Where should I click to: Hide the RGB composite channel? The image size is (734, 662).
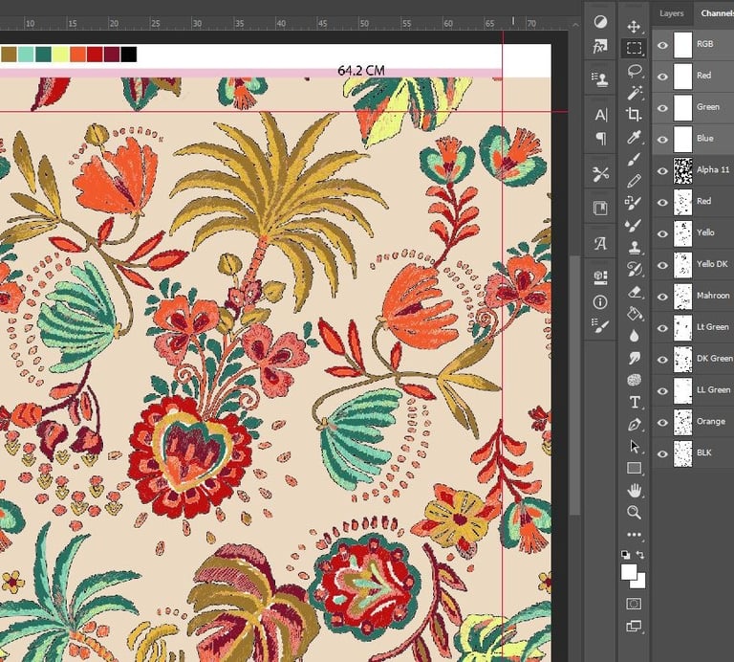coord(662,46)
